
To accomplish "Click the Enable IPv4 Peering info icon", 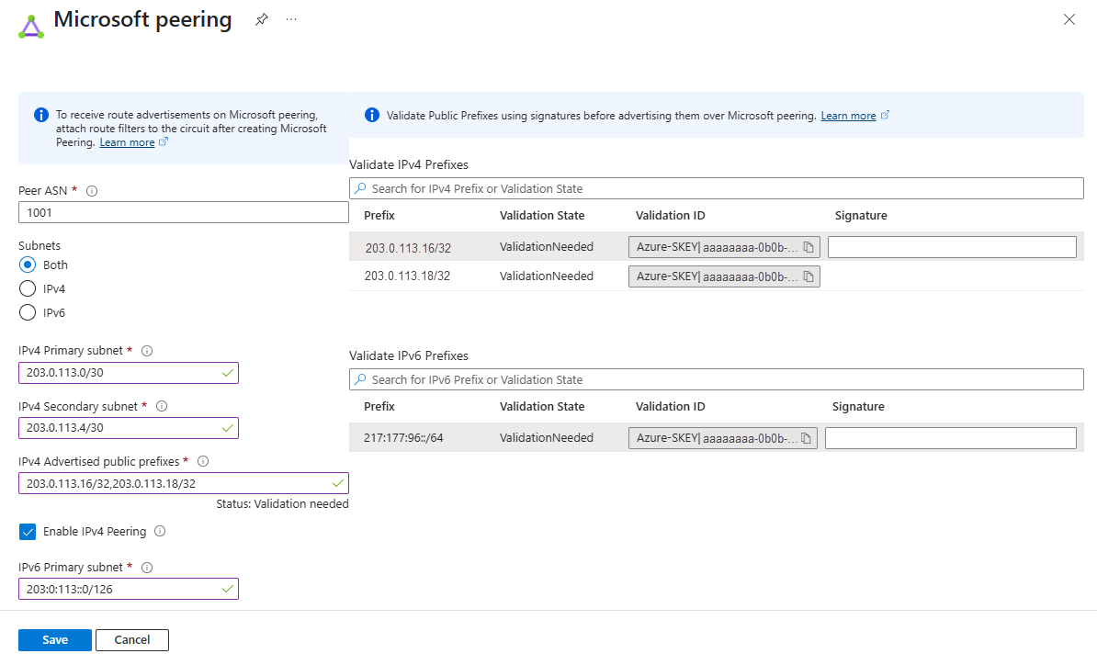I will tap(160, 531).
